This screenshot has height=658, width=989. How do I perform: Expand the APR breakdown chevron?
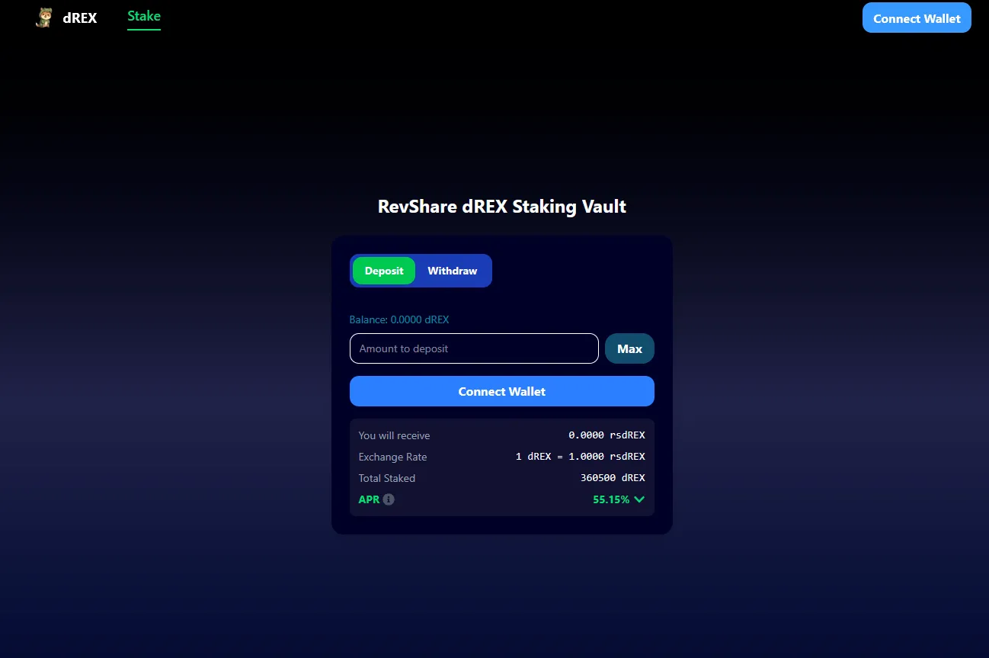639,499
